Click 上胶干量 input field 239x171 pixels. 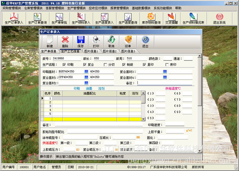(x=175, y=132)
